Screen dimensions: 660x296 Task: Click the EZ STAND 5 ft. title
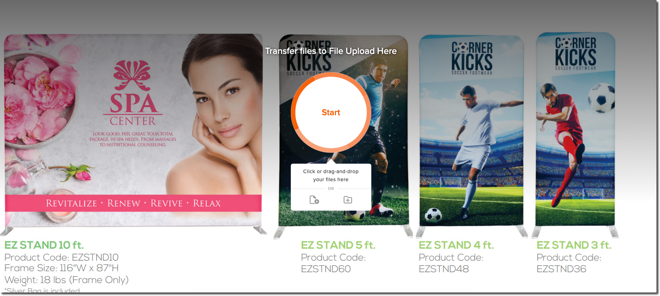[338, 245]
